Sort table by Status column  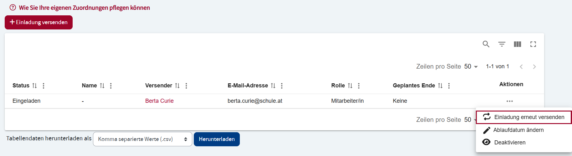coord(35,86)
